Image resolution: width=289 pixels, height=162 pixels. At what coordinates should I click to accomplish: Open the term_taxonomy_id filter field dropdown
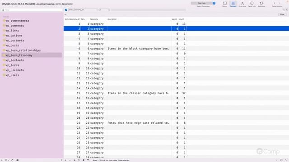(83, 10)
